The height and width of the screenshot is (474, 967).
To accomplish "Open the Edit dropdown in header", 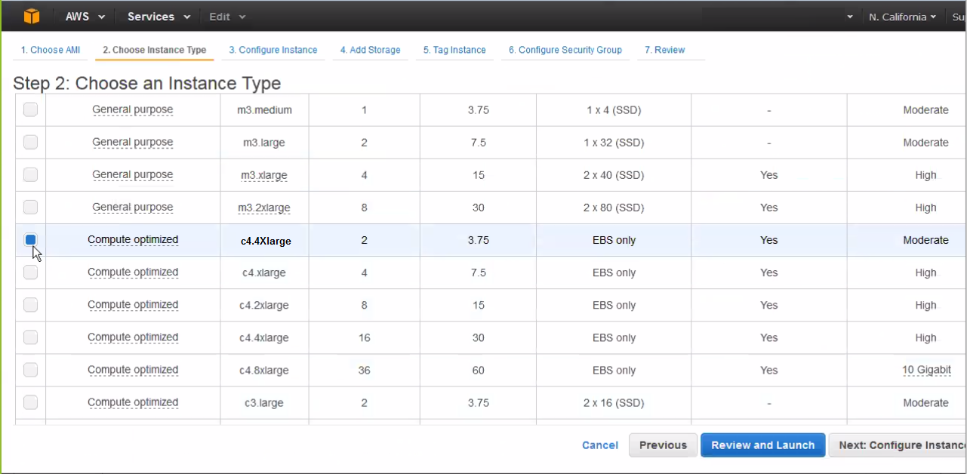I will click(227, 17).
